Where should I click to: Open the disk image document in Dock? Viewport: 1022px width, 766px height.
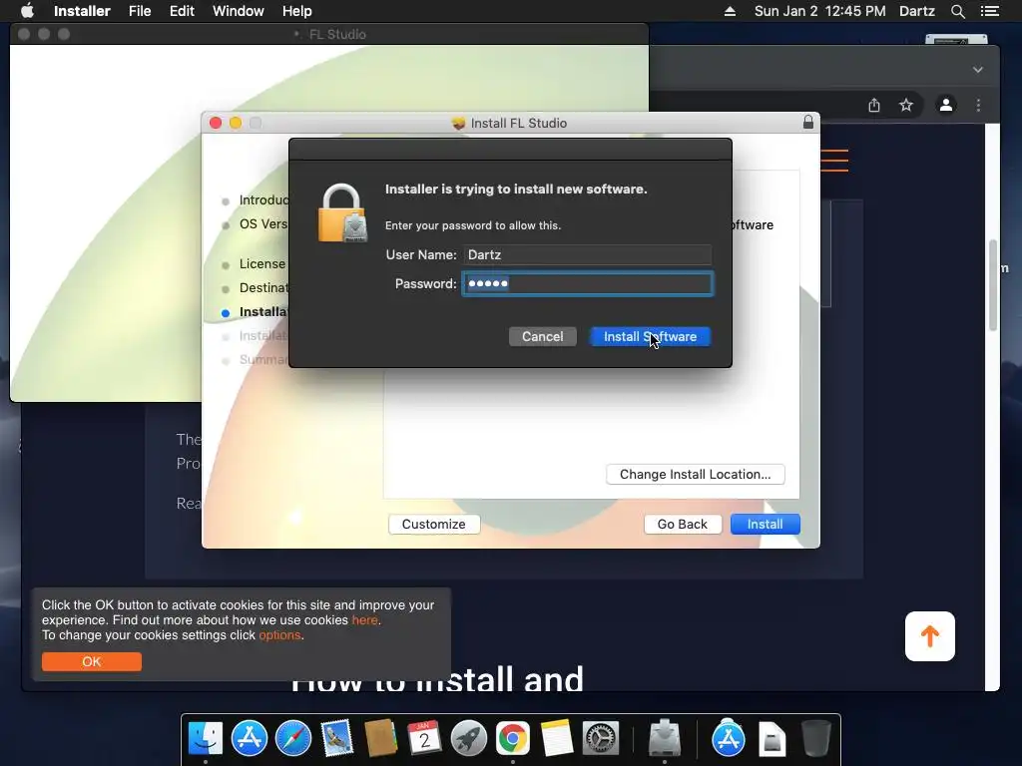coord(771,740)
